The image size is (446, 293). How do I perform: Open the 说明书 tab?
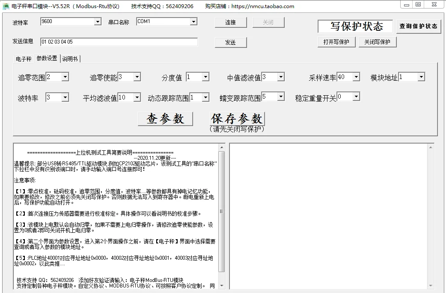70,59
